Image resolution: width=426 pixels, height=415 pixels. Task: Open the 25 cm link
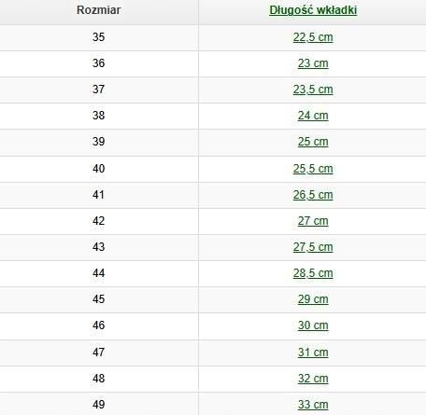coord(313,142)
